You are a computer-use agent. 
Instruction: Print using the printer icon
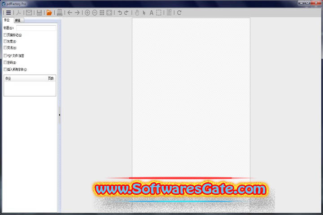pos(60,13)
